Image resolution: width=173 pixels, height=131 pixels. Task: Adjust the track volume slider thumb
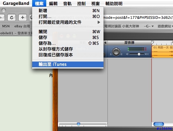[x=139, y=54]
